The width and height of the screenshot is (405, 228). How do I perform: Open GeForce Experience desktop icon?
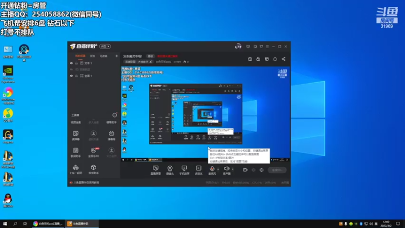[x=8, y=74]
